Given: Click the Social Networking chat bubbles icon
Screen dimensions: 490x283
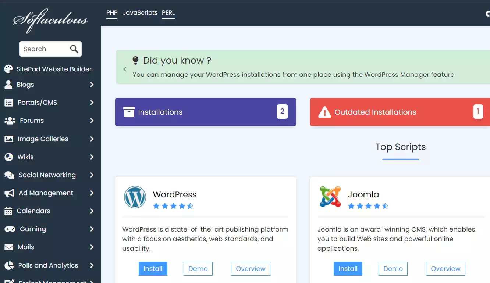Looking at the screenshot, I should [10, 175].
